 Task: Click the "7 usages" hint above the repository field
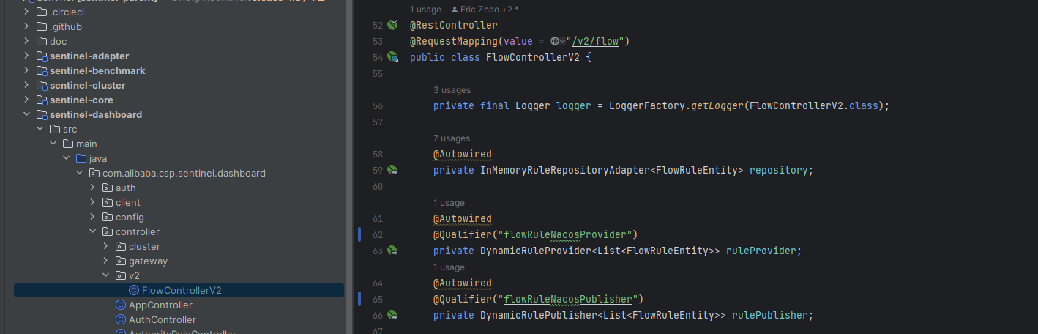coord(452,138)
